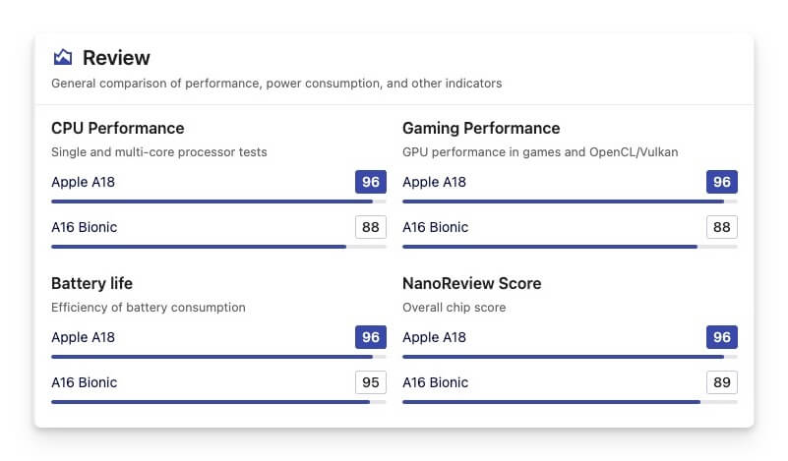Click the NanoReview Score heading

pyautogui.click(x=472, y=283)
